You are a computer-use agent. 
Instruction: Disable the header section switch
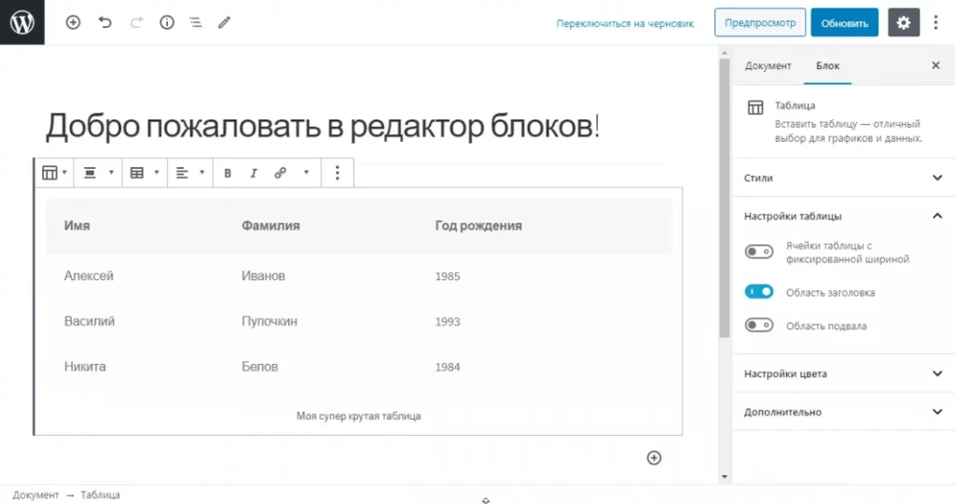click(x=759, y=292)
